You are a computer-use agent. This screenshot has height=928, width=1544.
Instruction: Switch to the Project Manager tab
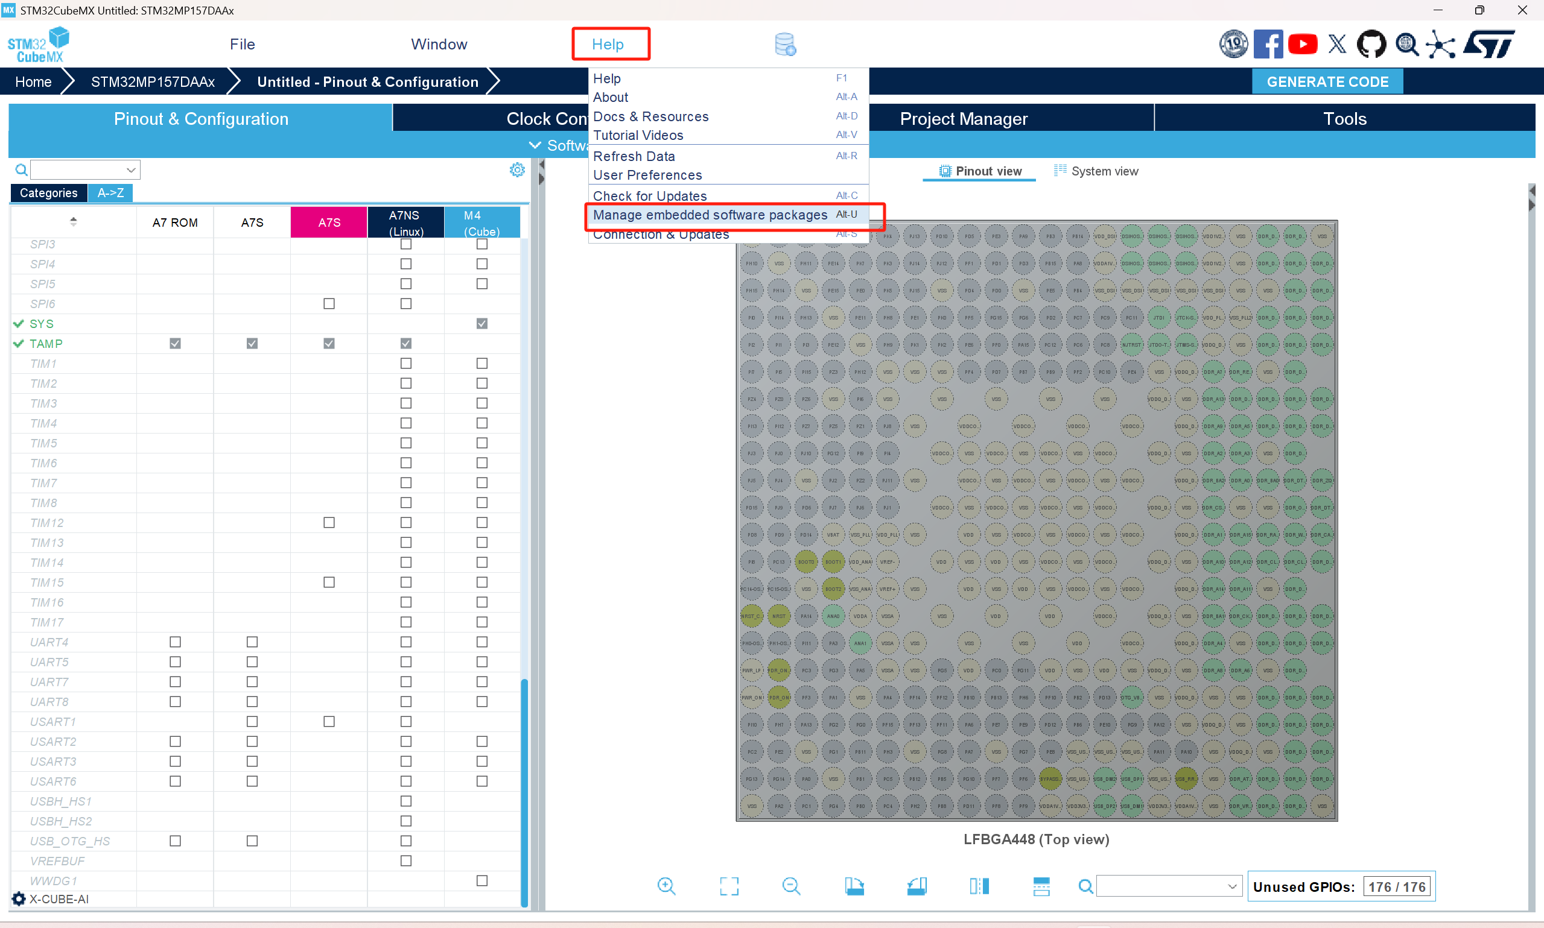click(x=964, y=119)
